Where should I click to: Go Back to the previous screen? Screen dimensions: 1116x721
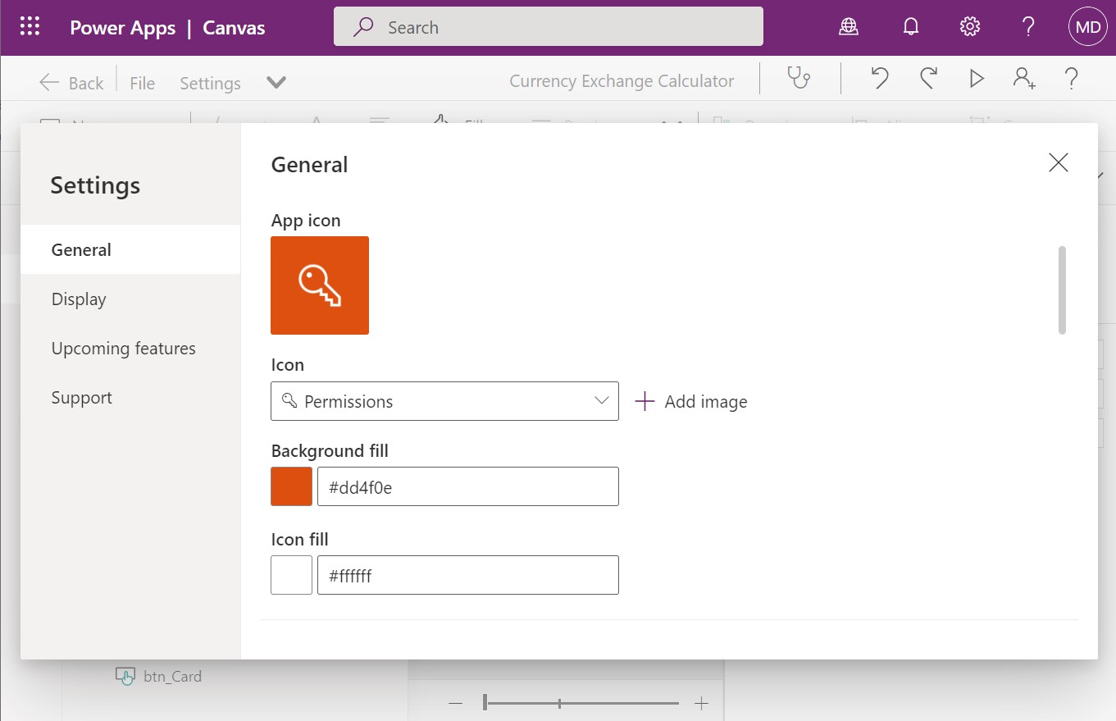pos(71,82)
